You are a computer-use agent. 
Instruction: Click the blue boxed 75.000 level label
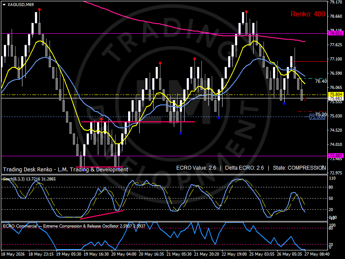(x=317, y=117)
